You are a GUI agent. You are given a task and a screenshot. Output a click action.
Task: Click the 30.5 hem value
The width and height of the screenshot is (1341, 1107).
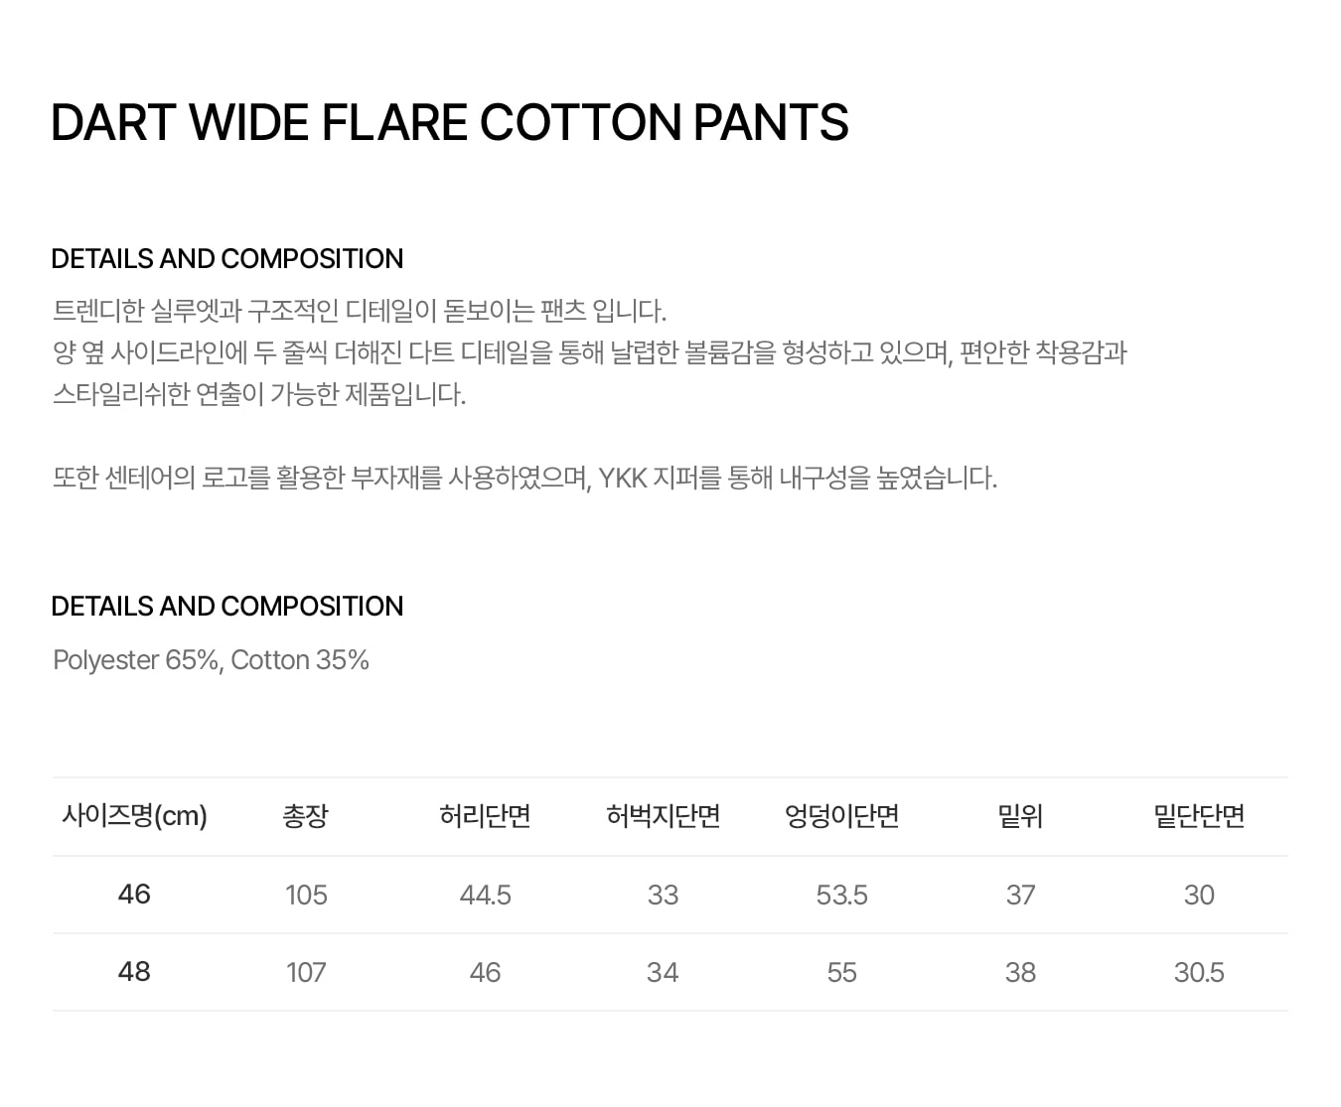tap(1199, 973)
